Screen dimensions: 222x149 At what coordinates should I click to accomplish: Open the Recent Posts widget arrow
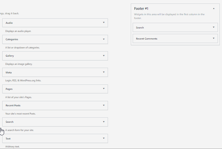point(104,105)
